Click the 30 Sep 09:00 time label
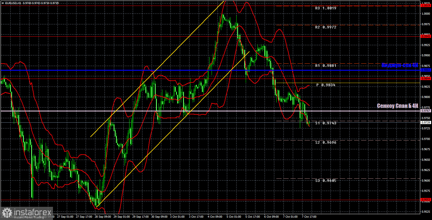The height and width of the screenshot is (220, 432). (x=159, y=217)
